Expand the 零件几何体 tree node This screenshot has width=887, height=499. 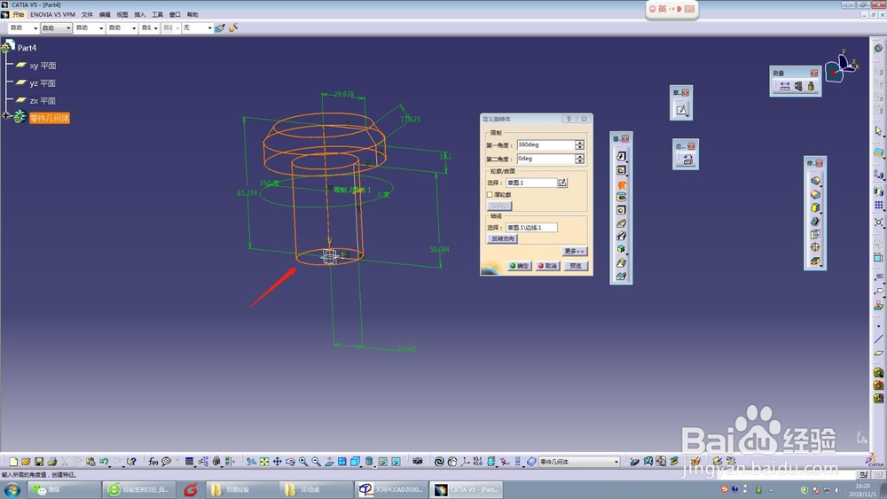[x=6, y=116]
